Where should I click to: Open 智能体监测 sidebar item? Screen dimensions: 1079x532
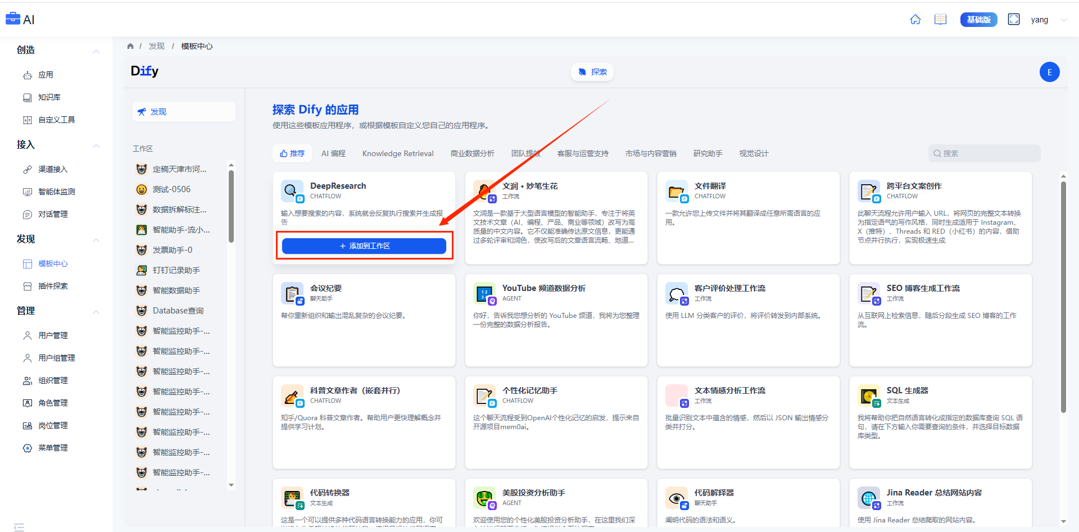tap(56, 192)
